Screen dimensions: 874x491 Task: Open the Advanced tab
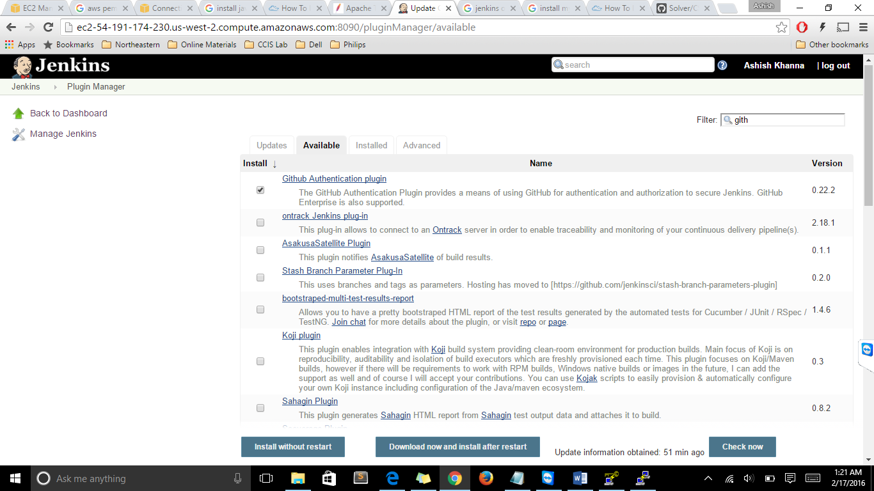click(421, 145)
